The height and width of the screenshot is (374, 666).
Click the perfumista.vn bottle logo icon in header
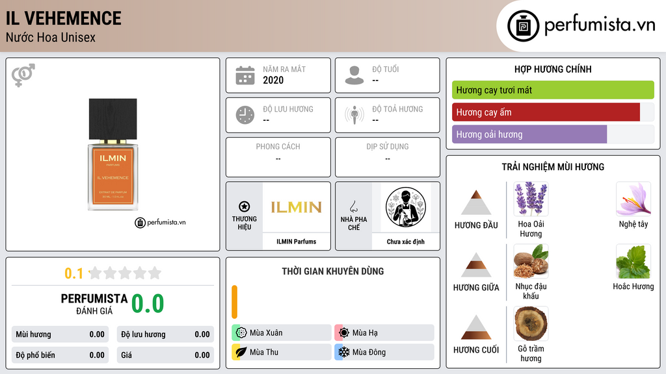[x=524, y=26]
